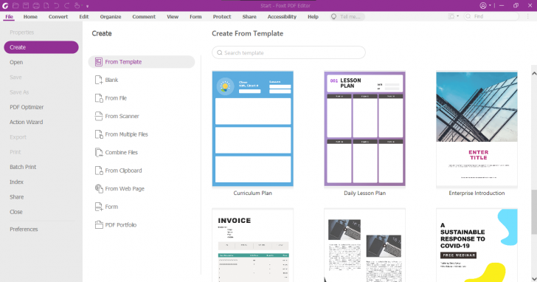The height and width of the screenshot is (282, 537).
Task: Open the Convert ribbon tab
Action: tap(58, 16)
